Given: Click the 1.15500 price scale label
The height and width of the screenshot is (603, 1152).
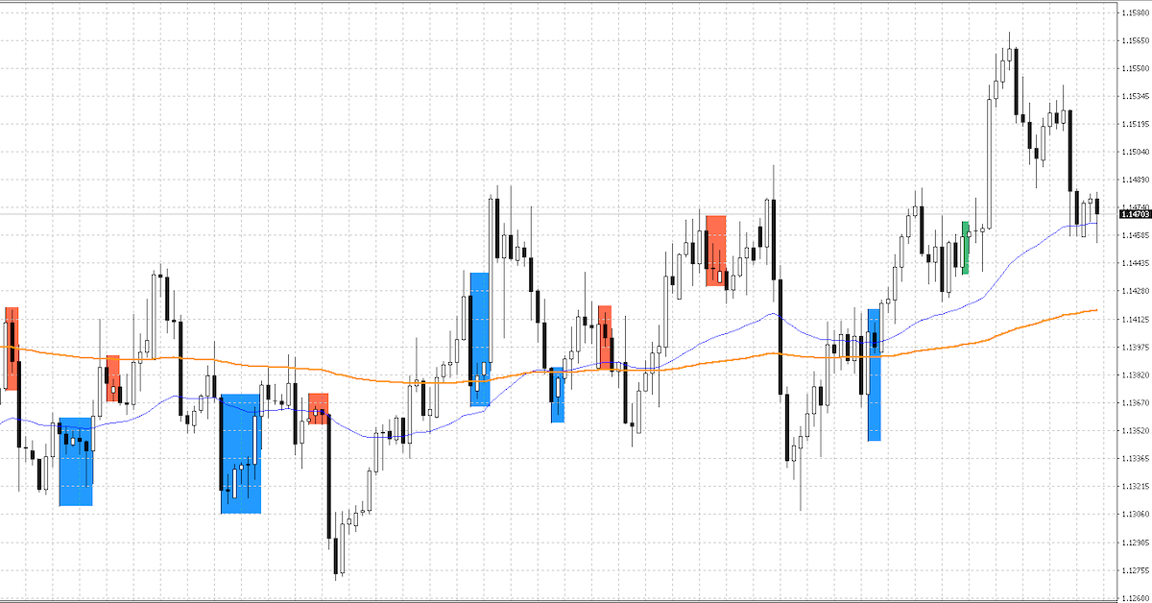Looking at the screenshot, I should (1135, 68).
